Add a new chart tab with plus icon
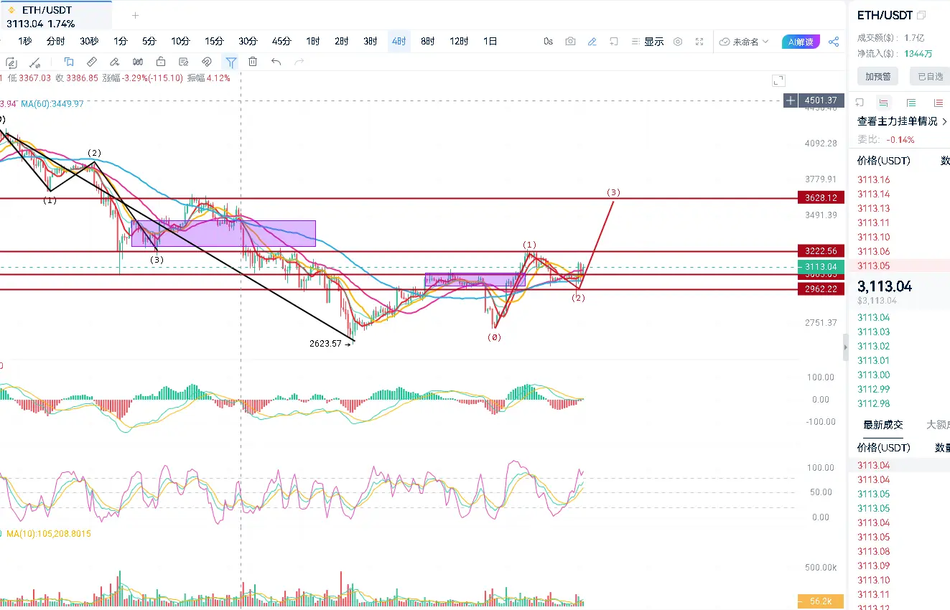 [x=135, y=15]
